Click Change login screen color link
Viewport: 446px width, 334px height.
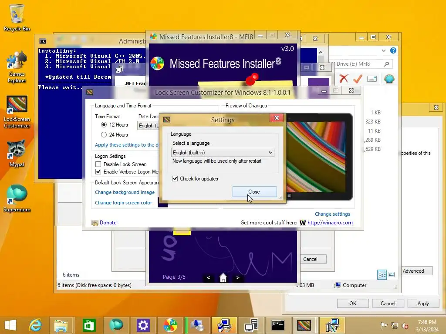click(123, 203)
